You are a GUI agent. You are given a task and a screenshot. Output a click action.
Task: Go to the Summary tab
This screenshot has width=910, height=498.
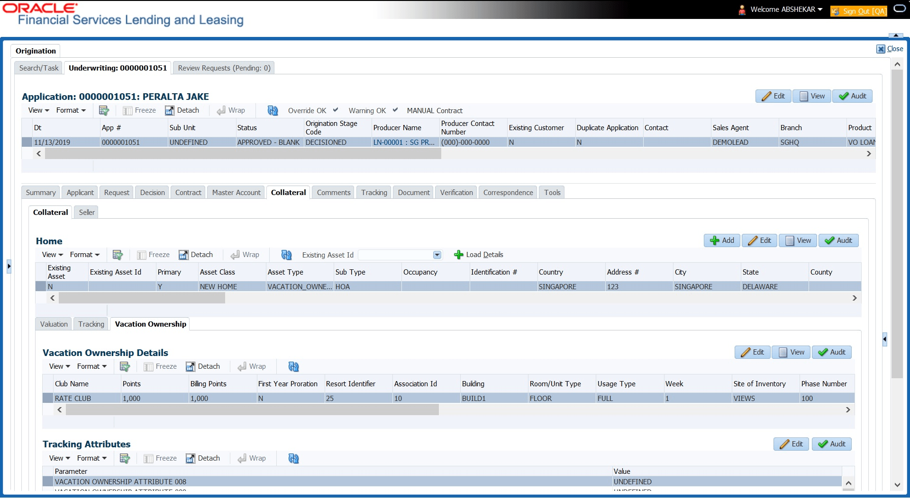41,193
